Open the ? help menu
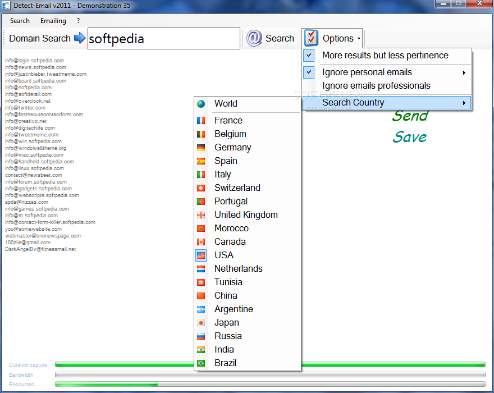 click(x=78, y=21)
